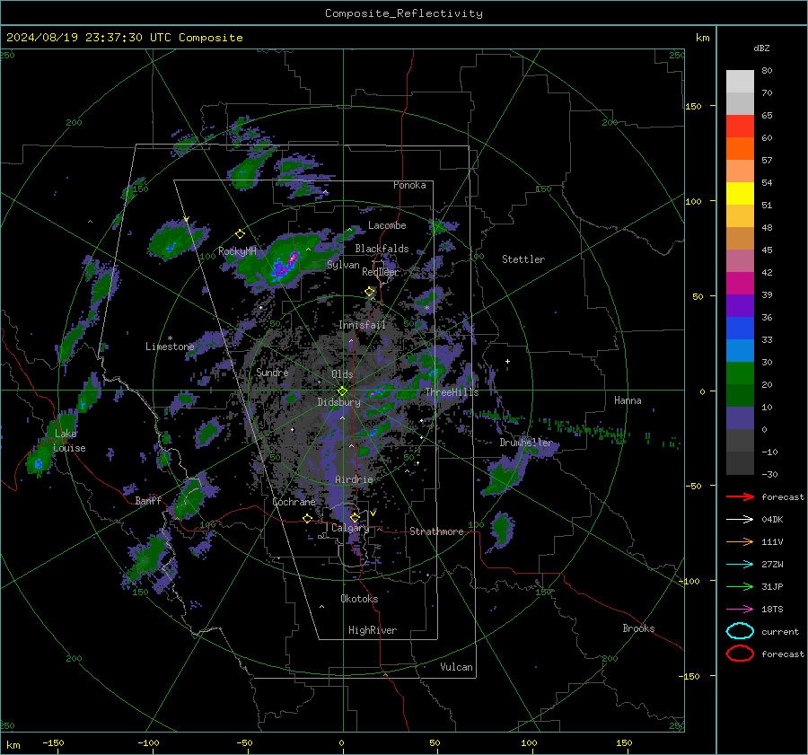Click the yellow diamond marker beside RockyMH
This screenshot has height=755, width=808.
[240, 234]
